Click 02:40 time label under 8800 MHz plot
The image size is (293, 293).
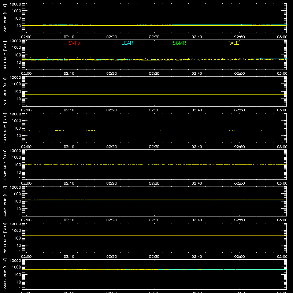(197, 257)
